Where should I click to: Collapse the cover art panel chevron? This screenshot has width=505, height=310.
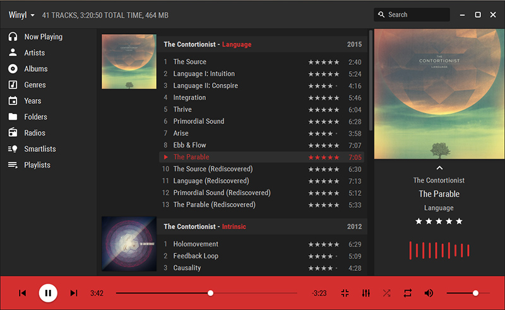(439, 168)
